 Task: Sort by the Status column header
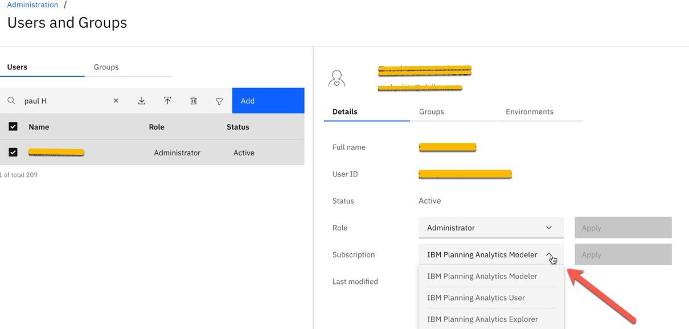tap(238, 127)
